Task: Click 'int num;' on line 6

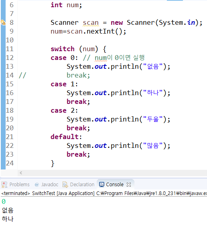Action: click(x=66, y=5)
